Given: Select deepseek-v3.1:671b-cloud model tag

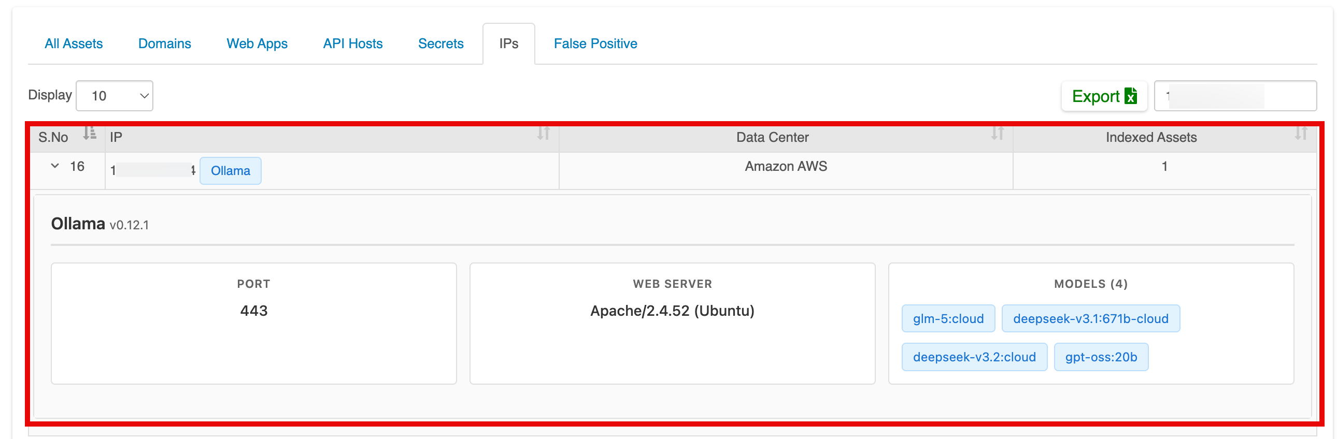Looking at the screenshot, I should click(x=1090, y=318).
